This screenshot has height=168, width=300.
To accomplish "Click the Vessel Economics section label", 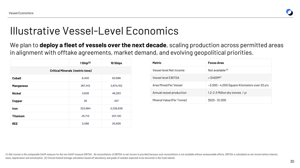I will [21, 13].
